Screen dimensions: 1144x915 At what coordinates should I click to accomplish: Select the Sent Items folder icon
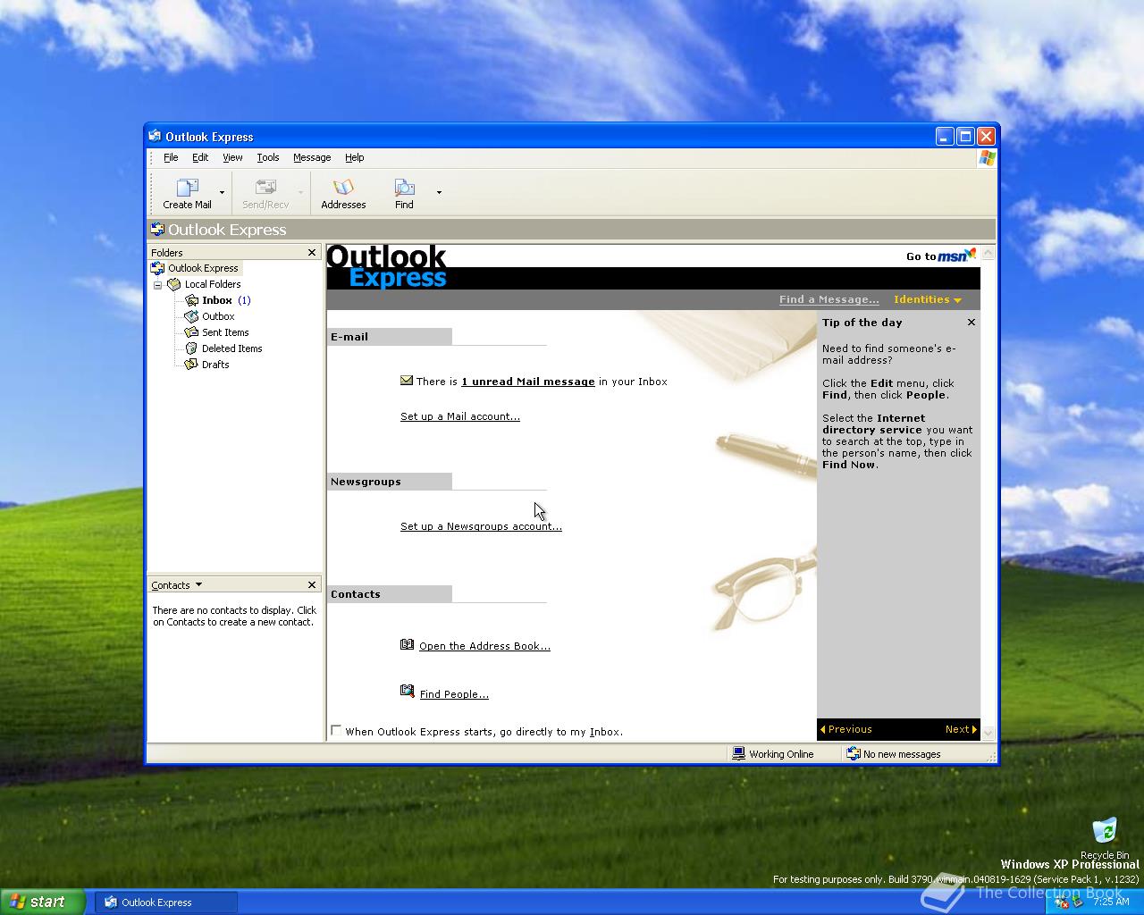191,332
